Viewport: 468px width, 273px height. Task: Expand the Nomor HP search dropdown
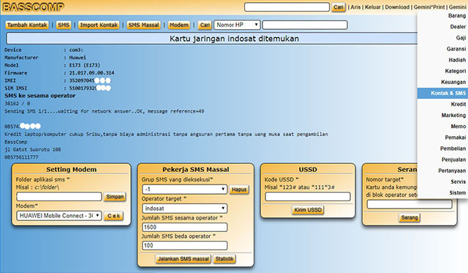click(x=237, y=25)
